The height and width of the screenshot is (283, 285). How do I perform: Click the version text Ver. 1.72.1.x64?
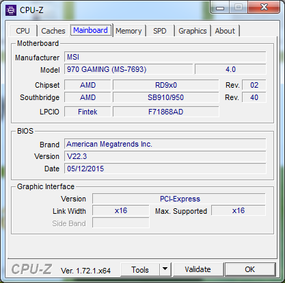(x=85, y=271)
